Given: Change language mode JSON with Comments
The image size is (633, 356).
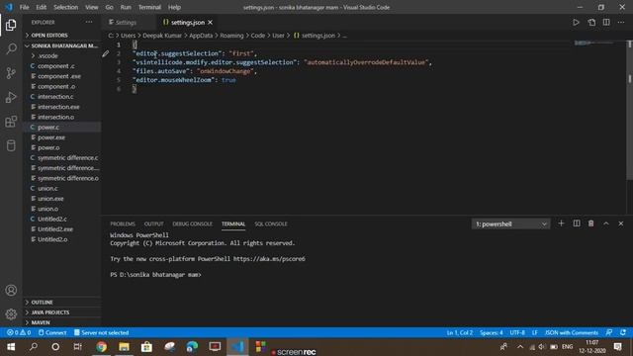Looking at the screenshot, I should click(x=572, y=332).
